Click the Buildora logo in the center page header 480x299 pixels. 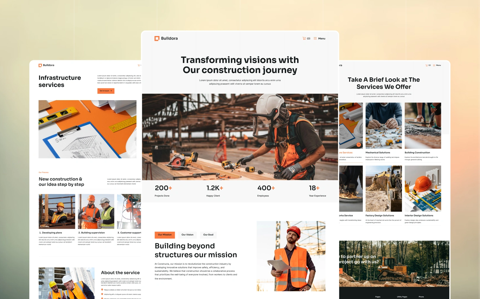166,38
